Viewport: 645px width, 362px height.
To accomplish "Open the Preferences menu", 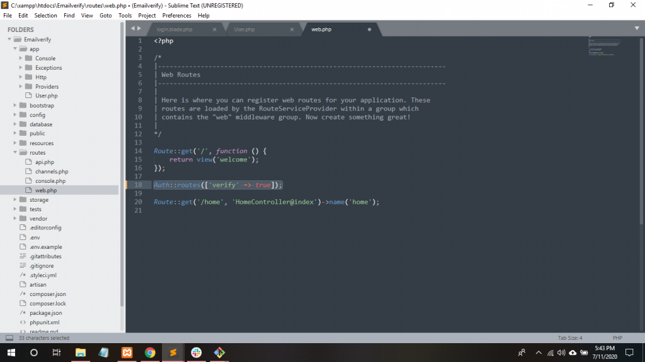I will 176,15.
